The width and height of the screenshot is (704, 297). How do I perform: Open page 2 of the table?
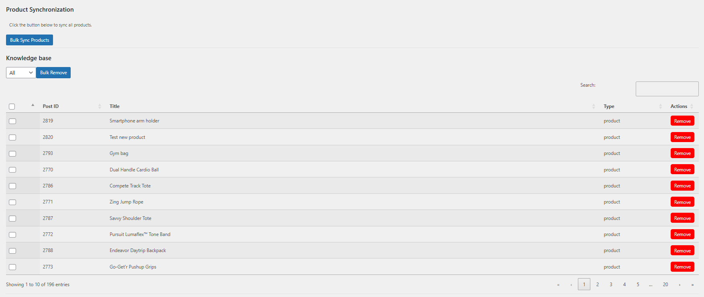pyautogui.click(x=598, y=285)
